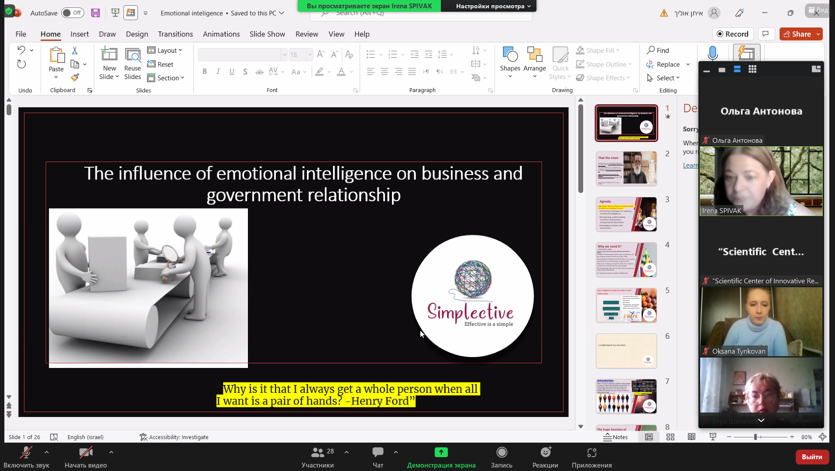Click the Record button
The image size is (835, 471).
733,34
